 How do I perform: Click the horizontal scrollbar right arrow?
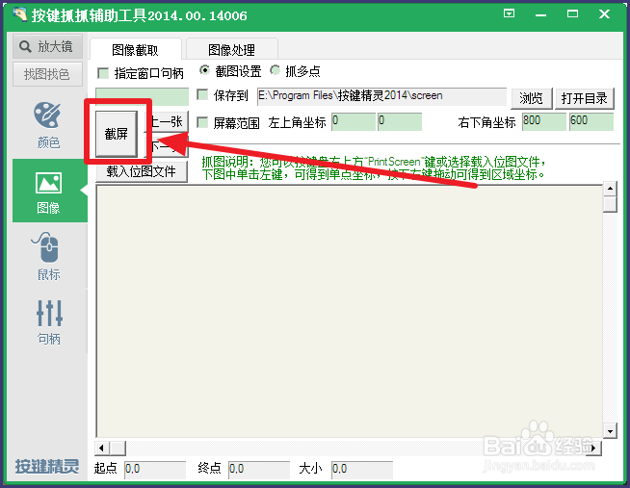pyautogui.click(x=593, y=448)
